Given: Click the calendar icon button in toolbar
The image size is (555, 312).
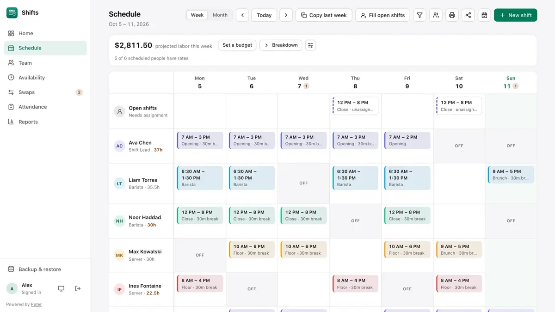Looking at the screenshot, I should (x=484, y=15).
